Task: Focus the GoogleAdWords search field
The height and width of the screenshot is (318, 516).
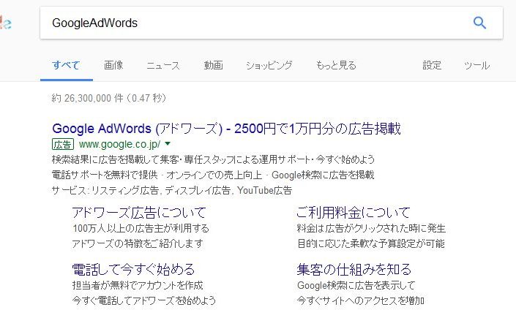Action: point(272,23)
